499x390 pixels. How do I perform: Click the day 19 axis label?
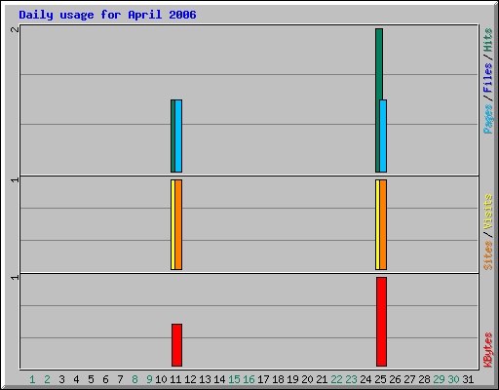coord(292,379)
